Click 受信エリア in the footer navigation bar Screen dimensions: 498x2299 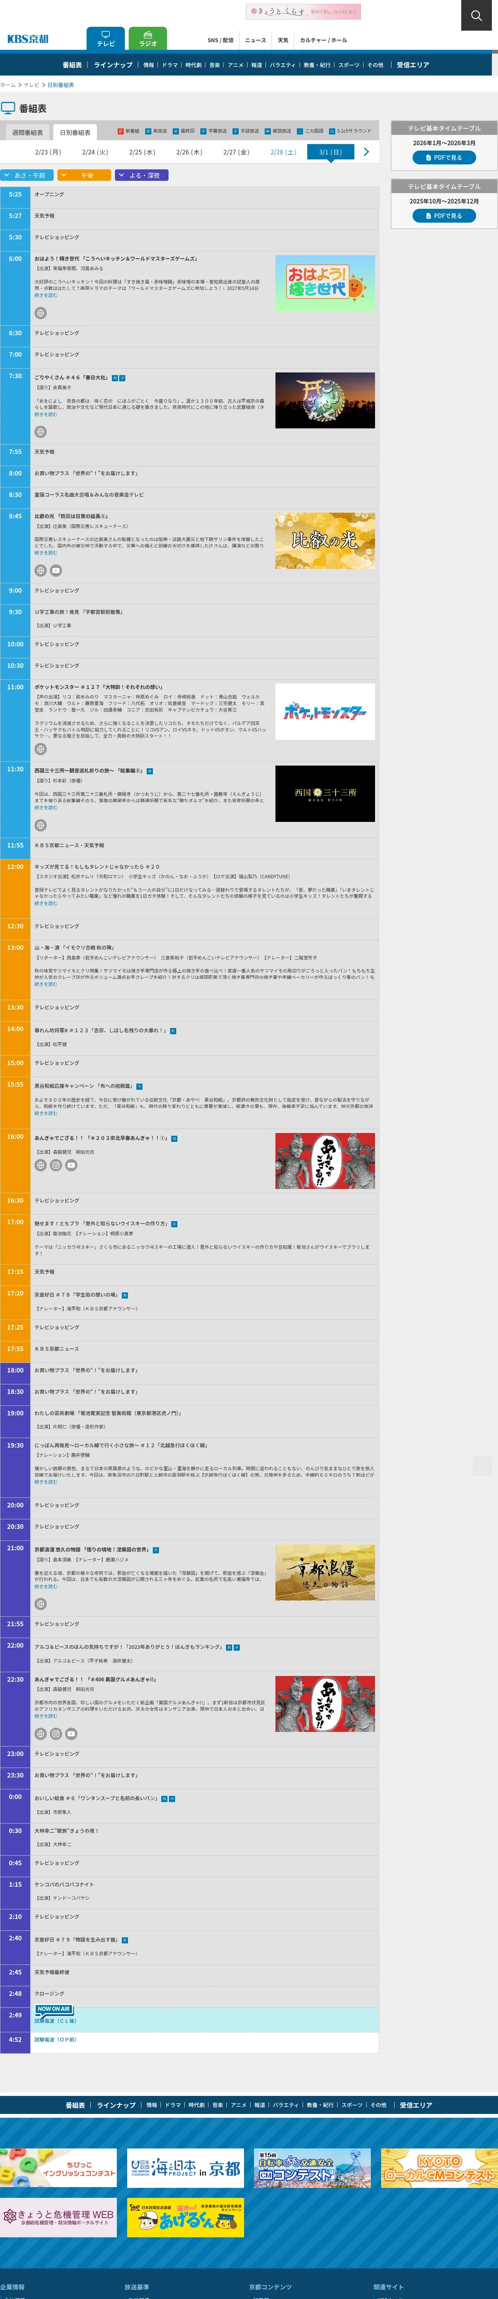pyautogui.click(x=416, y=2106)
